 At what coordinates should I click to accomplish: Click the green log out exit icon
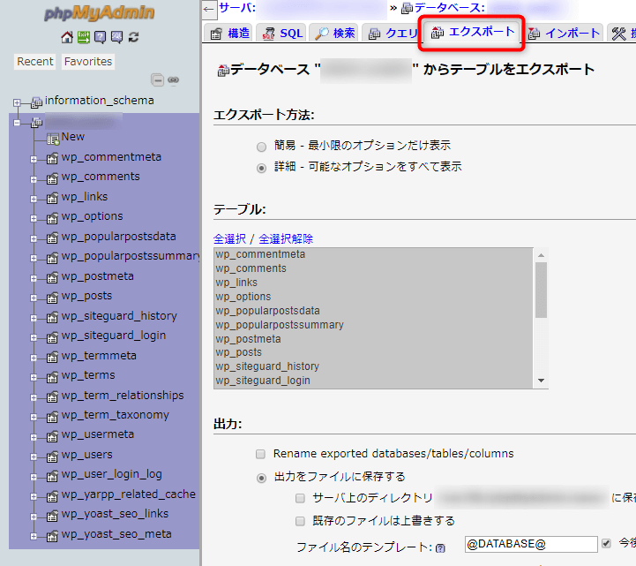(x=84, y=37)
